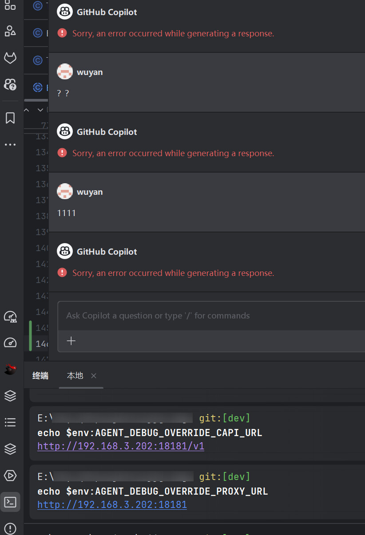365x535 pixels.
Task: Open the Android Profiler gauge icon
Action: [x=10, y=316]
